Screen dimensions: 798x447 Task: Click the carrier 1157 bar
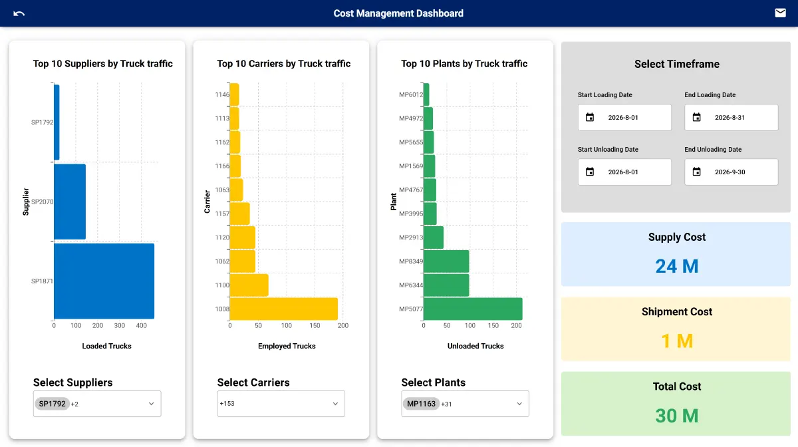point(240,214)
